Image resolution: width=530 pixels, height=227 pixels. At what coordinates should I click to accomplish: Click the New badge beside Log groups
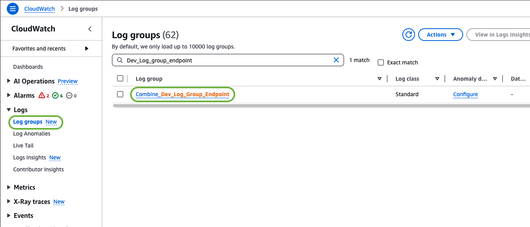coord(51,122)
